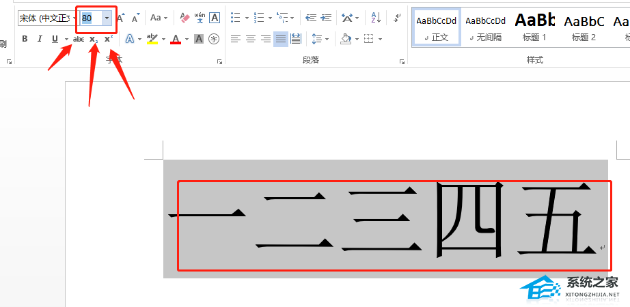Open underline style dropdown arrow
Viewport: 630px width, 307px height.
pyautogui.click(x=66, y=39)
